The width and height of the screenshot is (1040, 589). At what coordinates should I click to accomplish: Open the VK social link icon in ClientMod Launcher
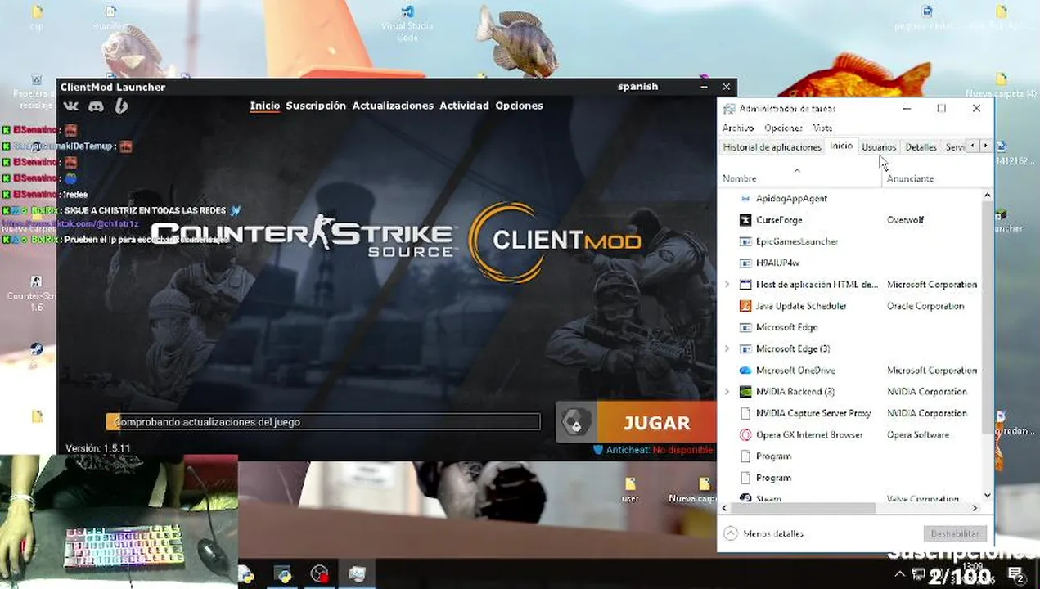coord(71,106)
